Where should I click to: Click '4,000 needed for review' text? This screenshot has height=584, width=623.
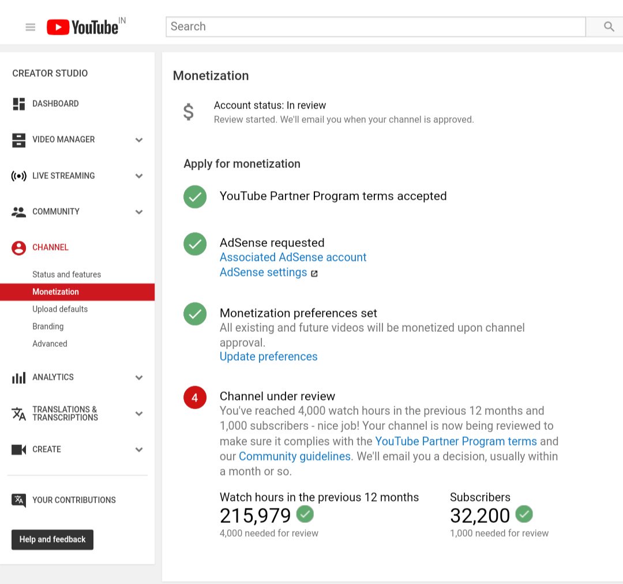[269, 533]
